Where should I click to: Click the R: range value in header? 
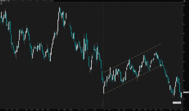tap(50, 1)
